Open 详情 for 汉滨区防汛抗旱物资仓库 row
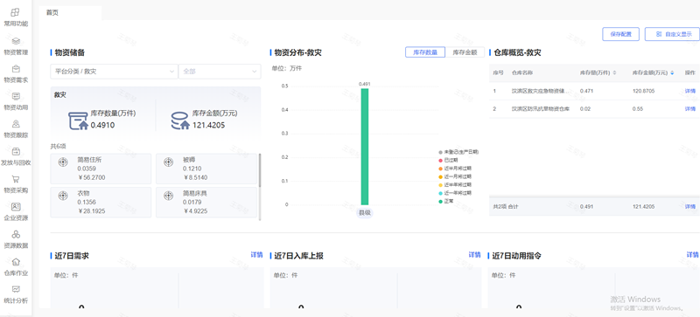The height and width of the screenshot is (317, 700). (x=690, y=109)
